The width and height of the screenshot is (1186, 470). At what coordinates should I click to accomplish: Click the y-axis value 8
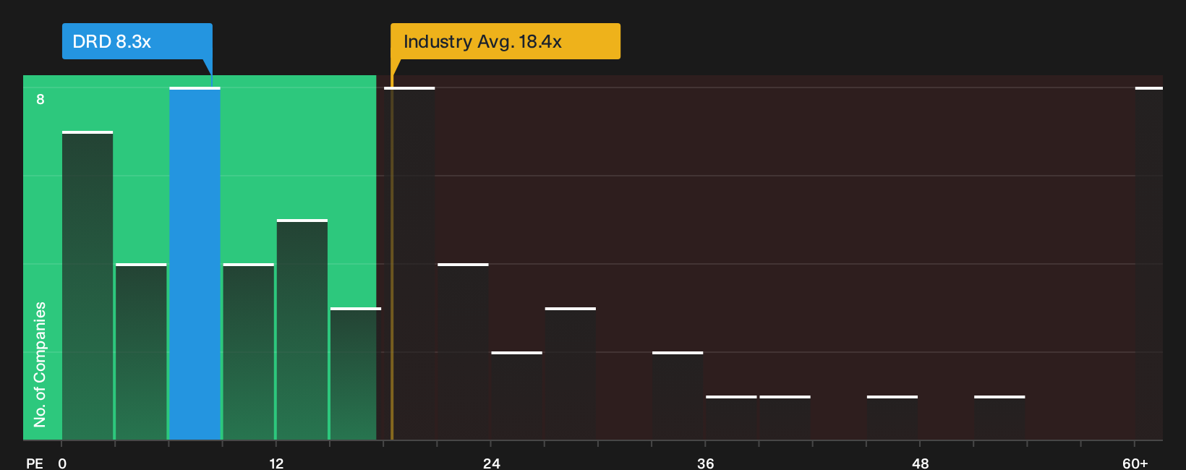pyautogui.click(x=40, y=99)
